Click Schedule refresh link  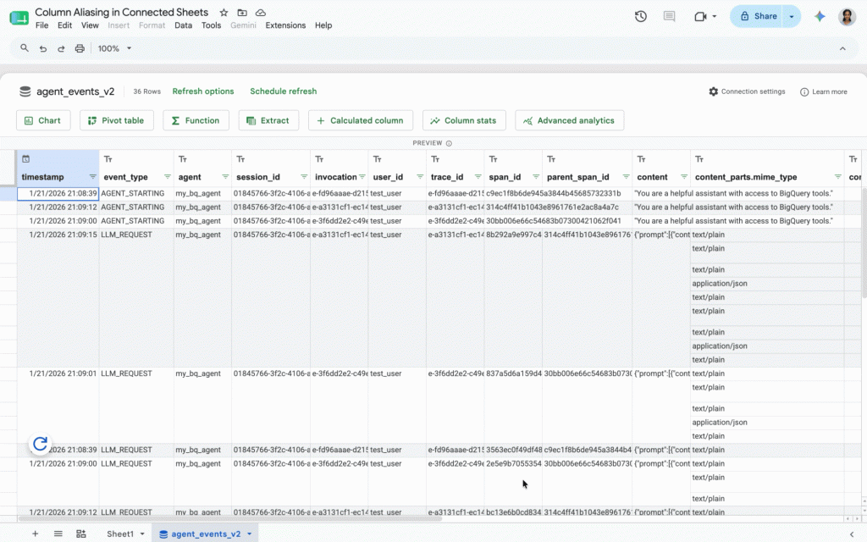[x=283, y=91]
